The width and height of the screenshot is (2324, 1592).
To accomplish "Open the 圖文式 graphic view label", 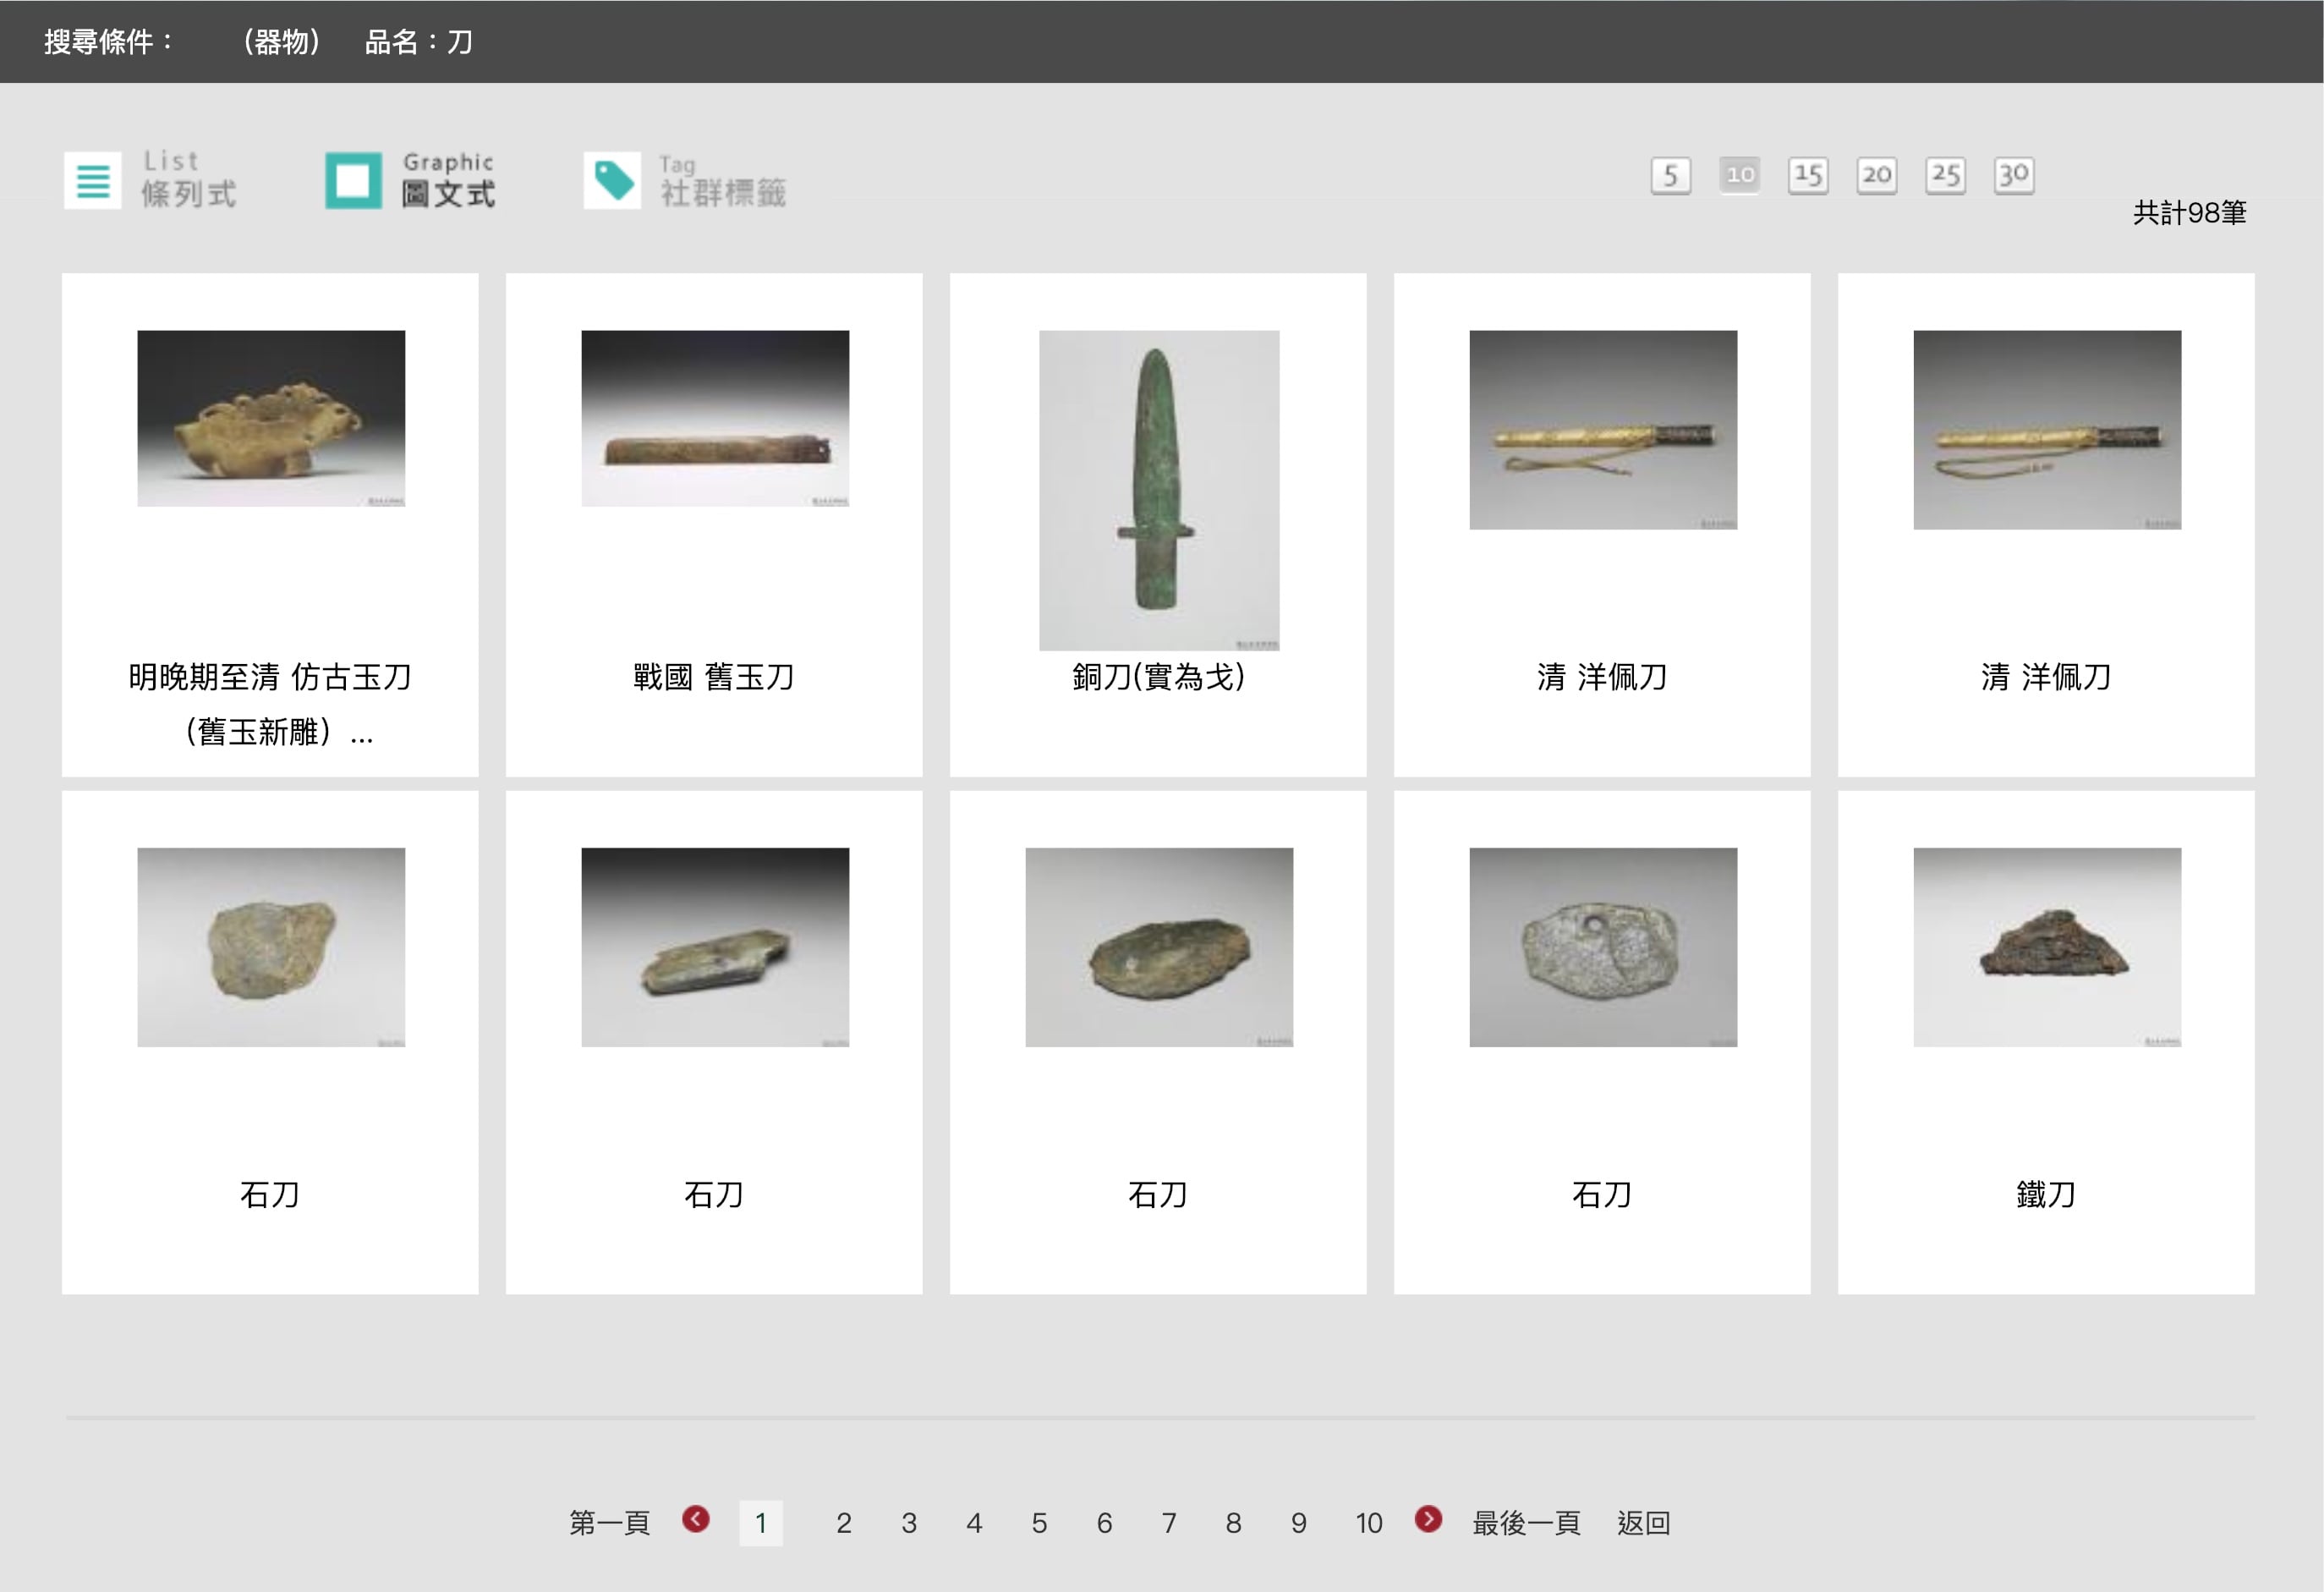I will pos(448,193).
